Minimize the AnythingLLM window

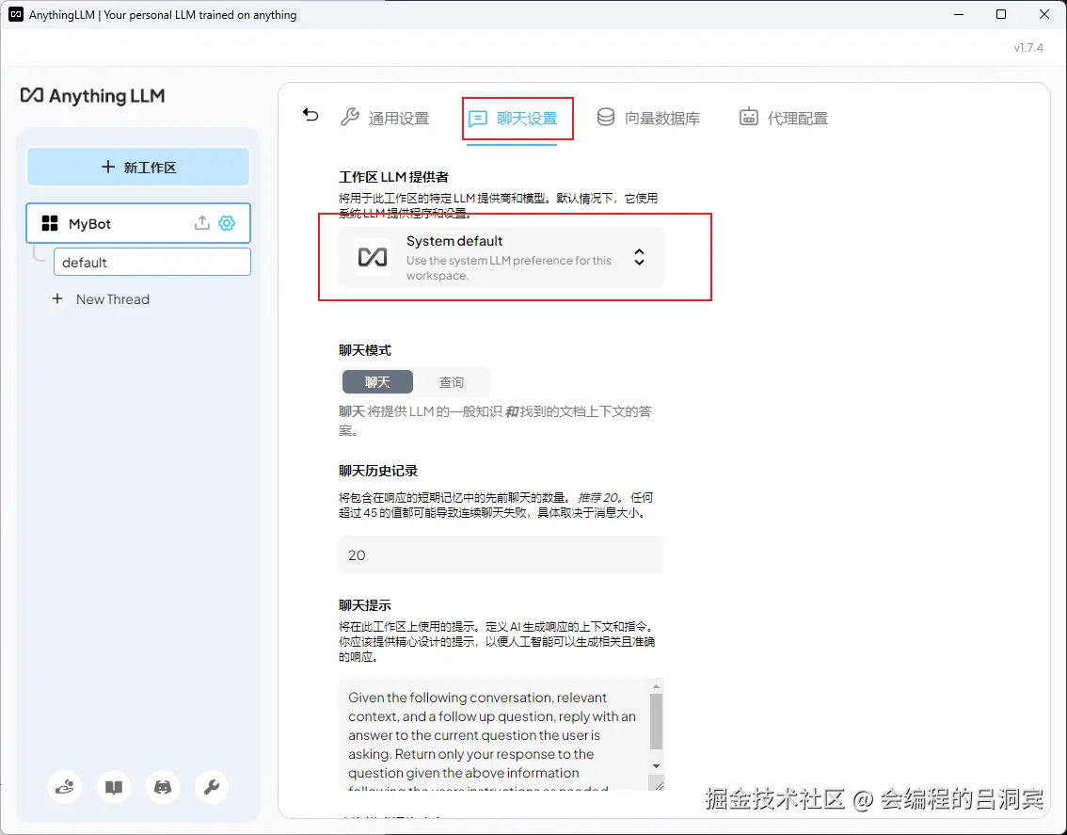tap(959, 14)
